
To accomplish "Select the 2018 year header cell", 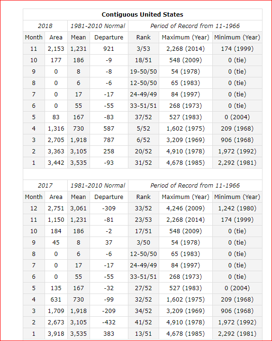I will [x=45, y=26].
